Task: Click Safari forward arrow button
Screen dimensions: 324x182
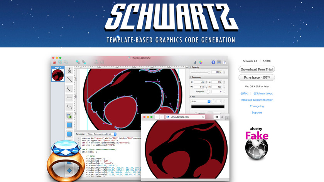Action: click(162, 117)
